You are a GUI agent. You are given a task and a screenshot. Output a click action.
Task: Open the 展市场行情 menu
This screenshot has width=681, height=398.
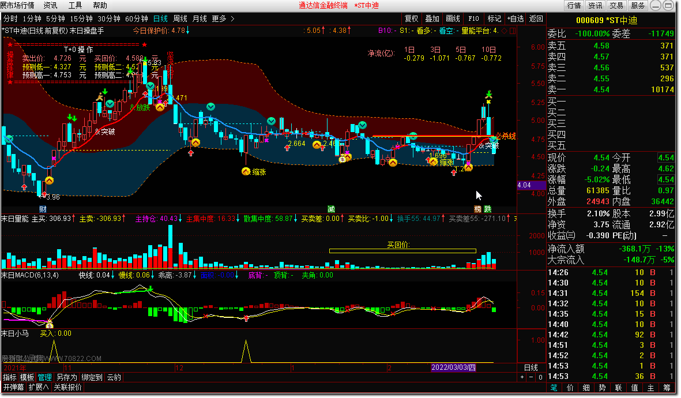pyautogui.click(x=17, y=5)
